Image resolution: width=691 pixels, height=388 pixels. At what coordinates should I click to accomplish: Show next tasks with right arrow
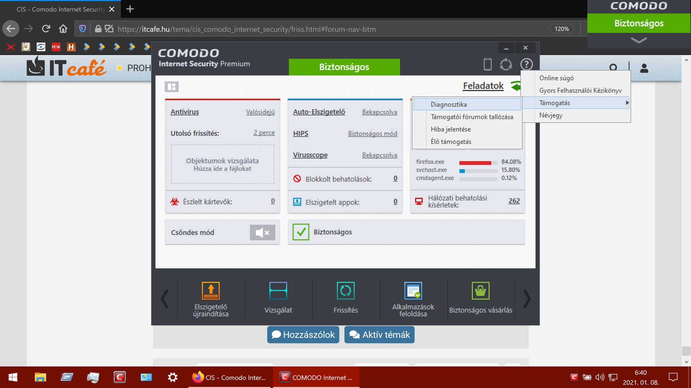527,299
